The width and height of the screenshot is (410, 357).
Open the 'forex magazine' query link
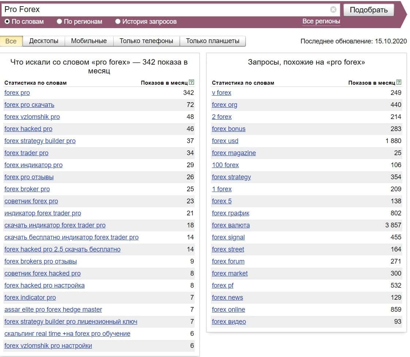pyautogui.click(x=234, y=153)
